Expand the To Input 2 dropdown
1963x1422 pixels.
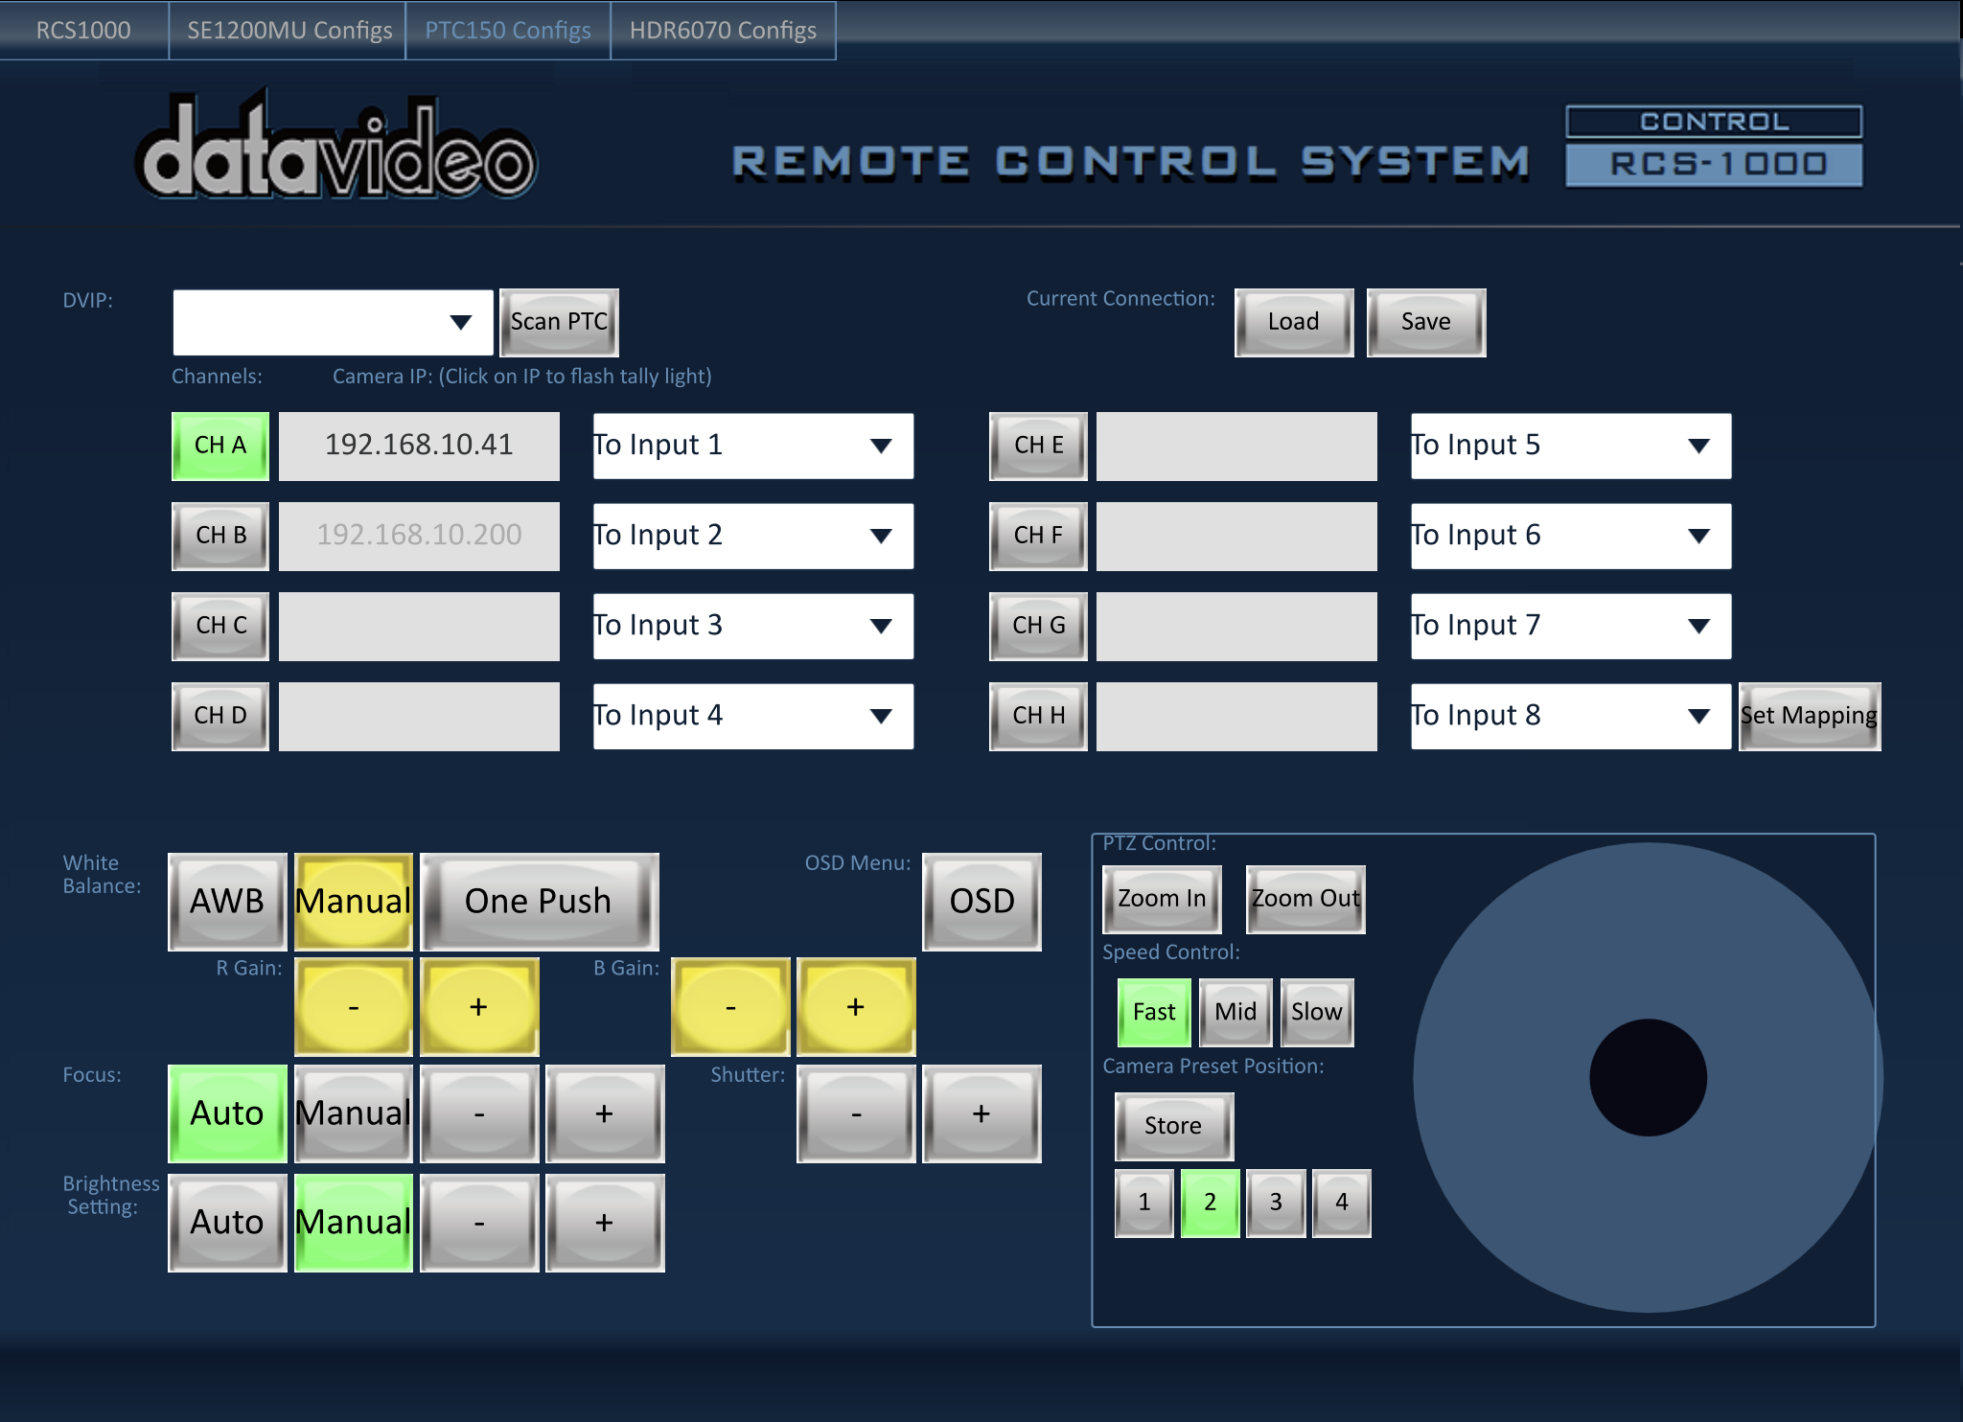[x=753, y=536]
